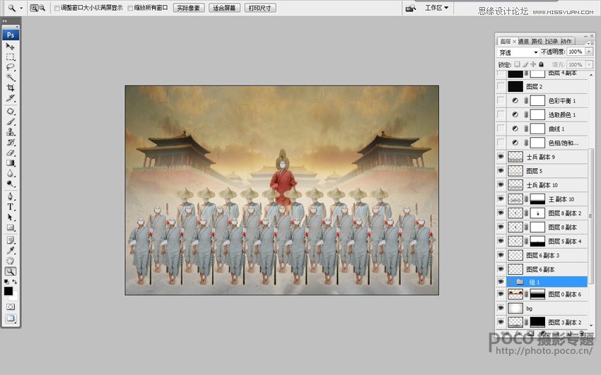Hide the 士兵 副本 9 layer

click(501, 157)
